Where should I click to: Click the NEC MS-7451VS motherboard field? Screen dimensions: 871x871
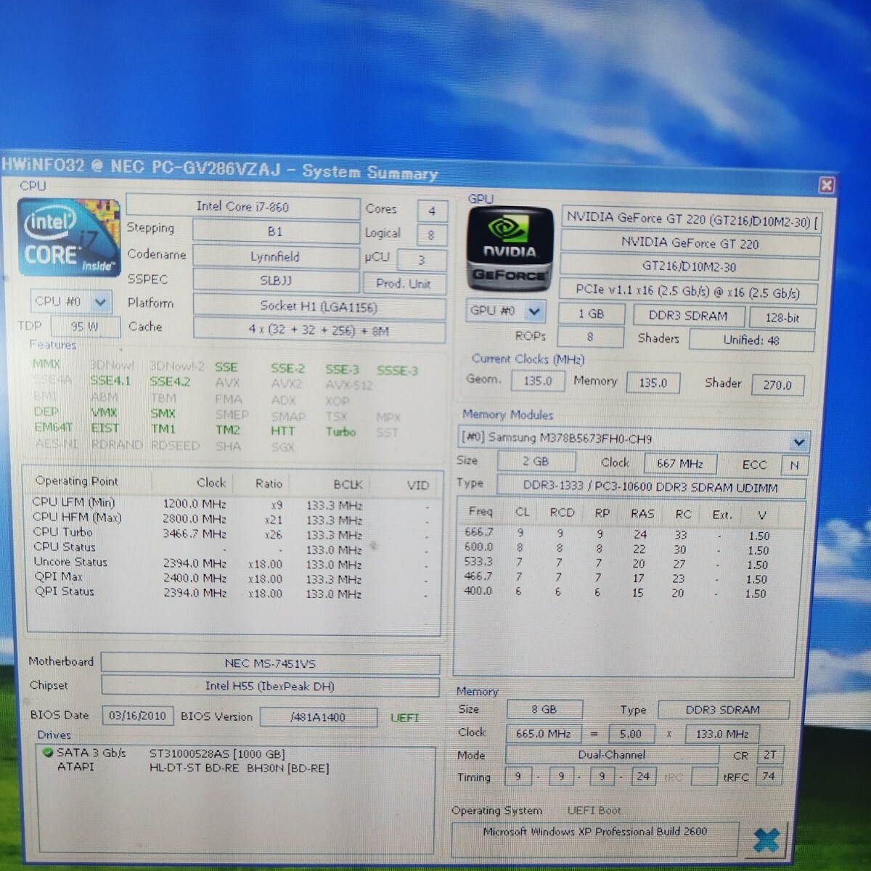tap(270, 663)
